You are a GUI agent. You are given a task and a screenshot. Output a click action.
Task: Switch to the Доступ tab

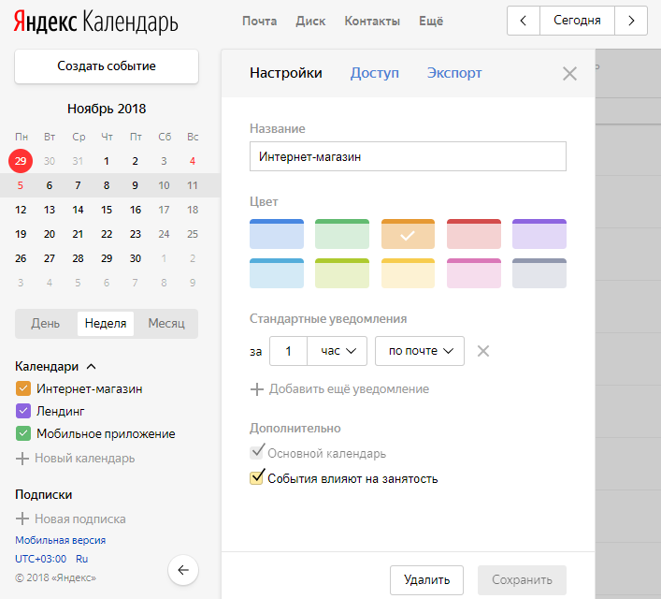click(x=374, y=73)
